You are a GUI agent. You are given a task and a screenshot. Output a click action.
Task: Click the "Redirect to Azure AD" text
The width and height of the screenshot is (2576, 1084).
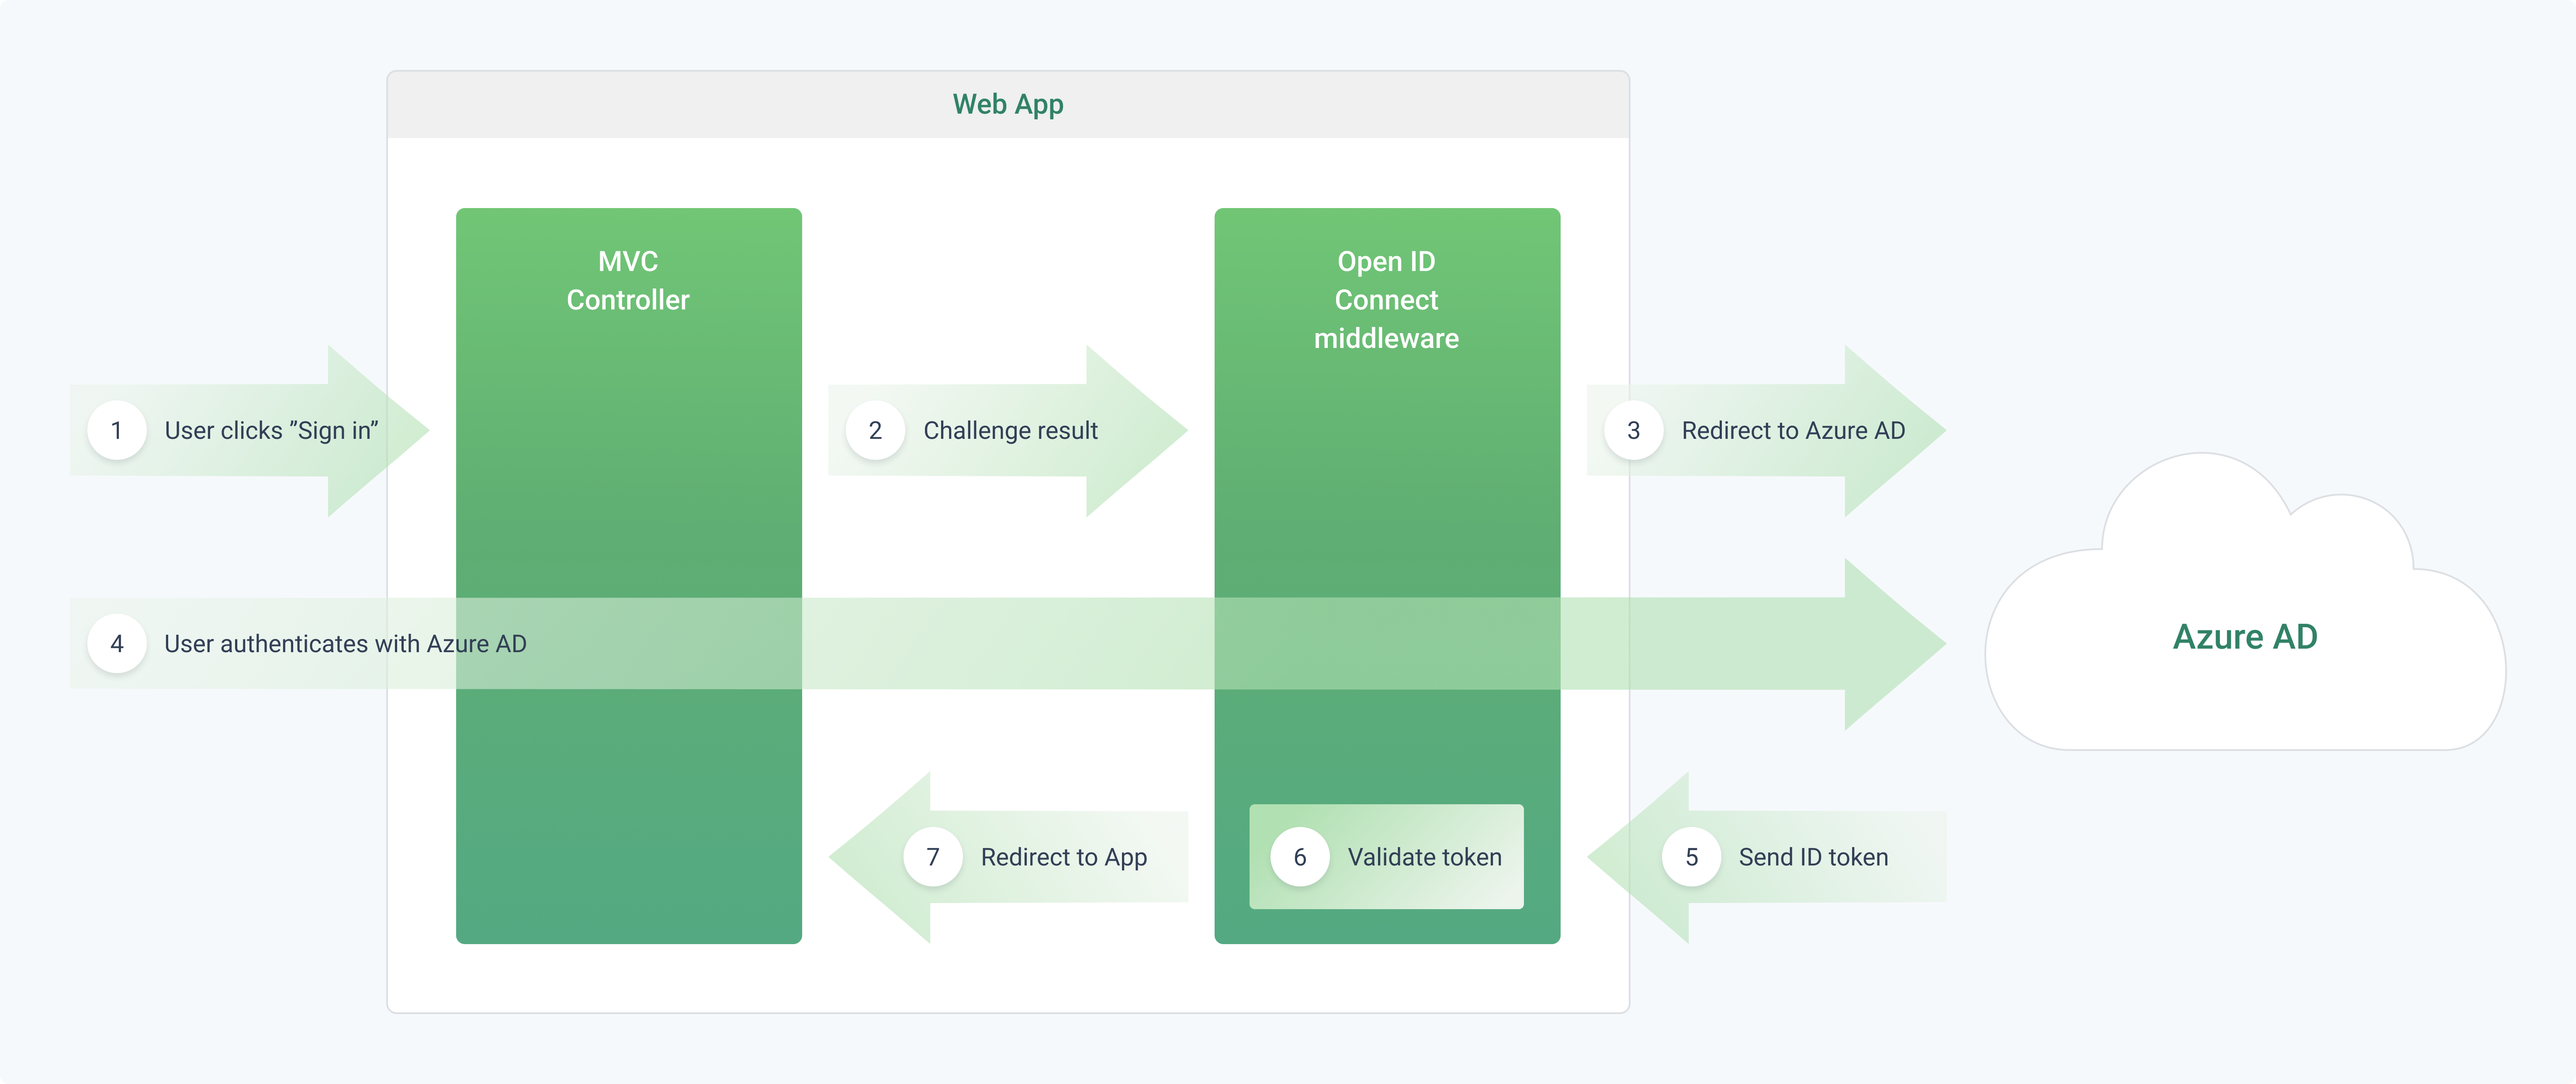click(1793, 430)
